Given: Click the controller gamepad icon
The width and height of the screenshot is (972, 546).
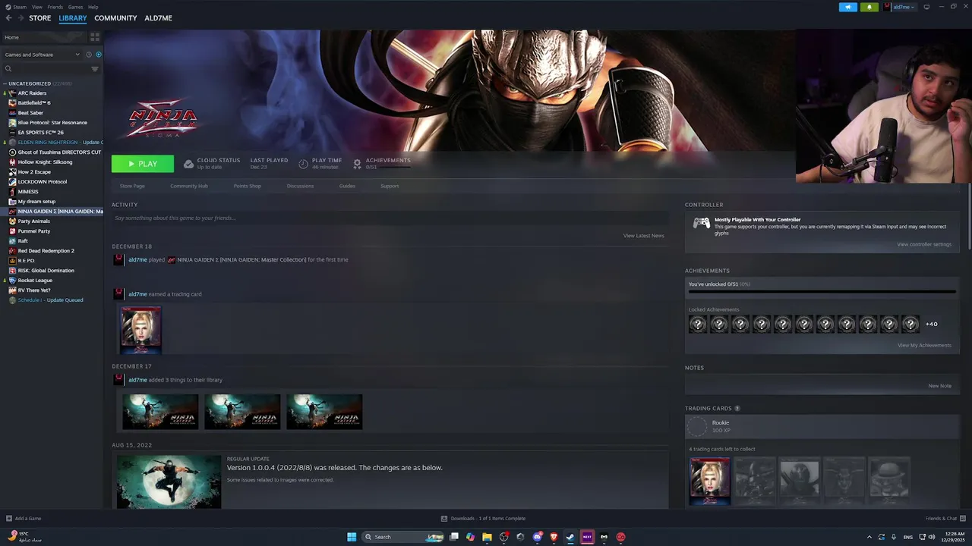Looking at the screenshot, I should click(702, 223).
